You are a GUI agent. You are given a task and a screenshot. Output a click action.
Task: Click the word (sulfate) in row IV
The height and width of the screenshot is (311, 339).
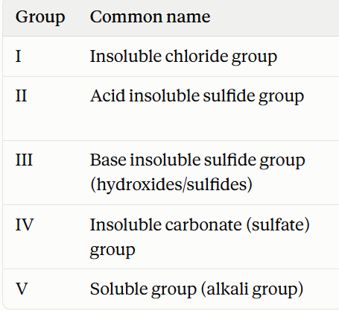click(x=278, y=225)
